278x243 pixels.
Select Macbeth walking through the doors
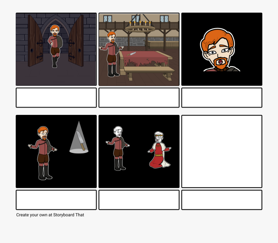pyautogui.click(x=55, y=46)
